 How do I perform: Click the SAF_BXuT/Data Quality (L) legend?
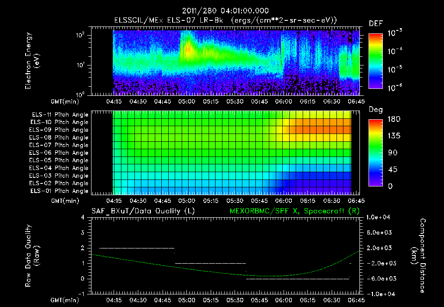(x=143, y=211)
